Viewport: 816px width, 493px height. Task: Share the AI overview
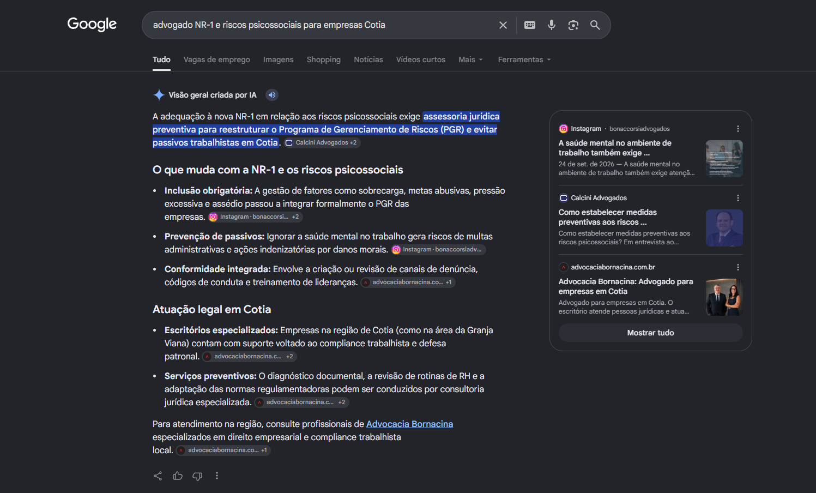coord(158,476)
